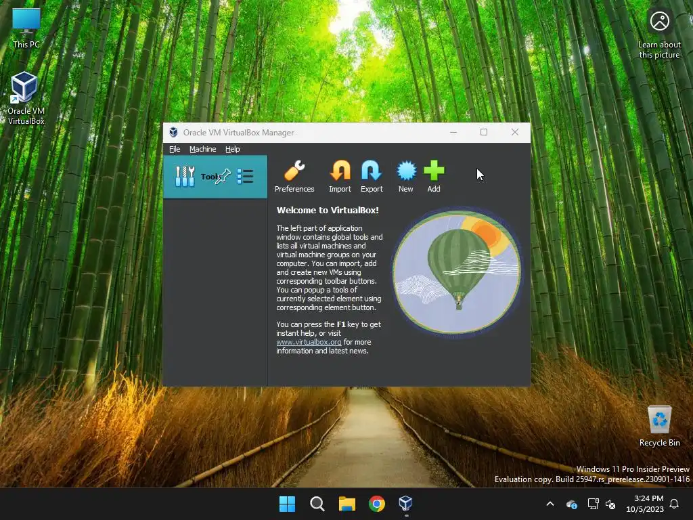The width and height of the screenshot is (693, 520).
Task: Click the VirtualBox taskbar icon
Action: pyautogui.click(x=406, y=504)
